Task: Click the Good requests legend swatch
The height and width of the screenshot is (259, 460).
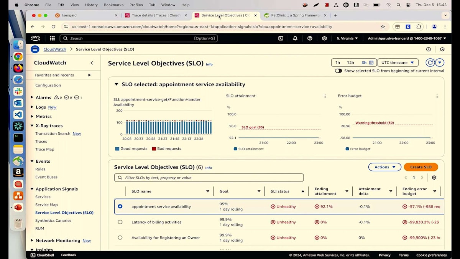Action: click(117, 149)
